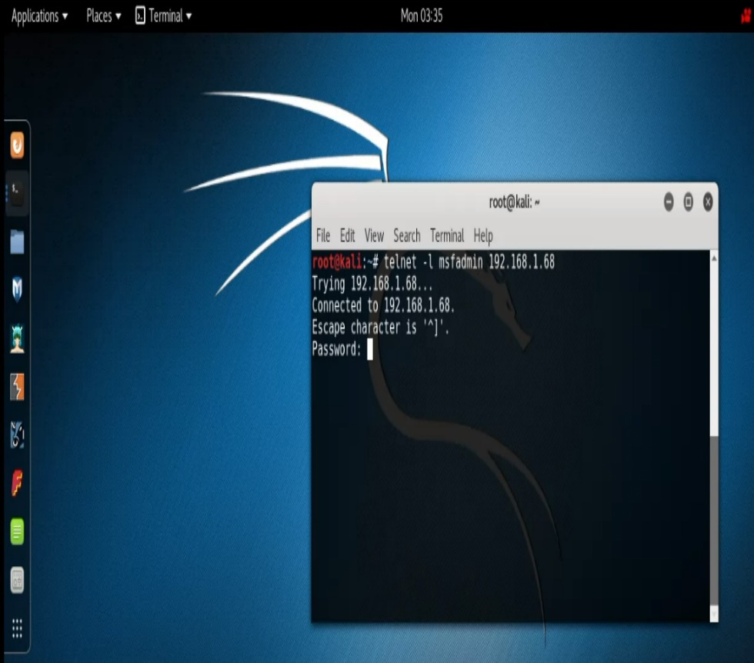Open the Search menu in terminal
This screenshot has height=663, width=754.
[407, 235]
